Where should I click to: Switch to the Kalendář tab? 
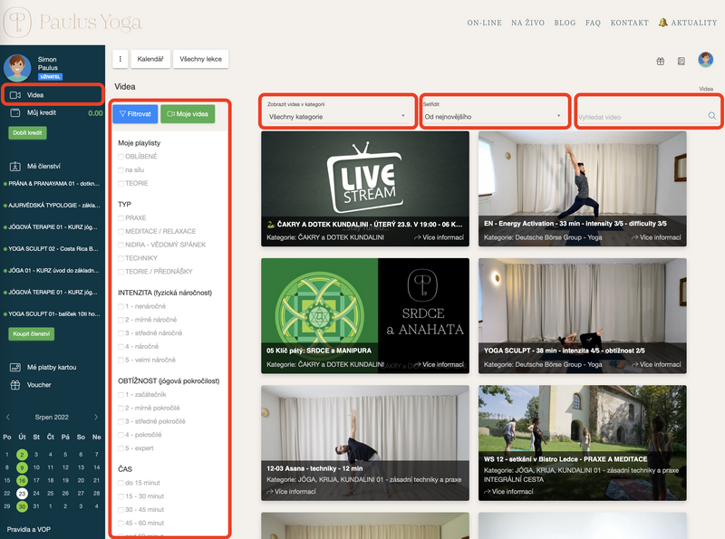coord(150,59)
